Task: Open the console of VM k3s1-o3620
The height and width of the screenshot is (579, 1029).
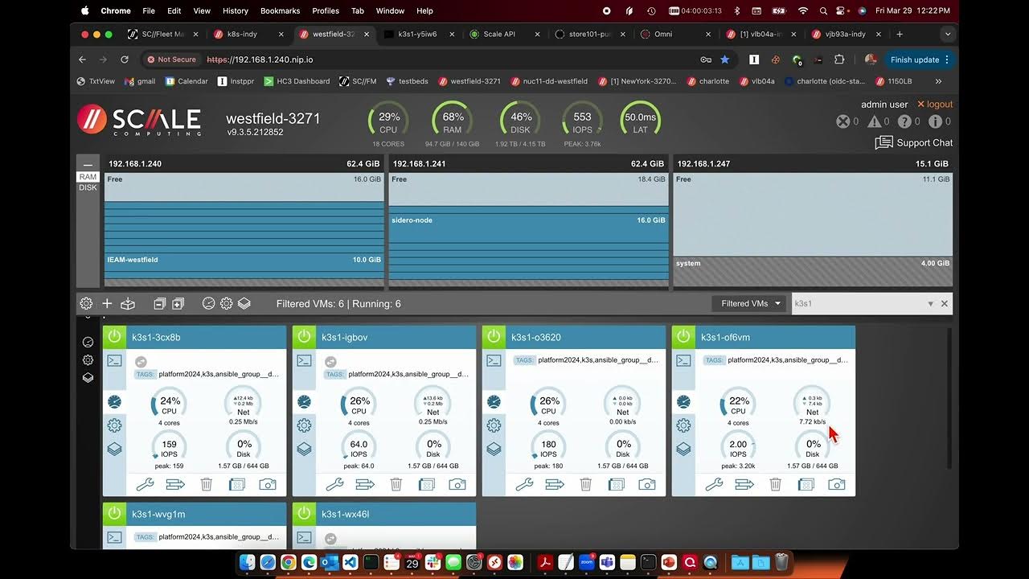Action: tap(494, 361)
